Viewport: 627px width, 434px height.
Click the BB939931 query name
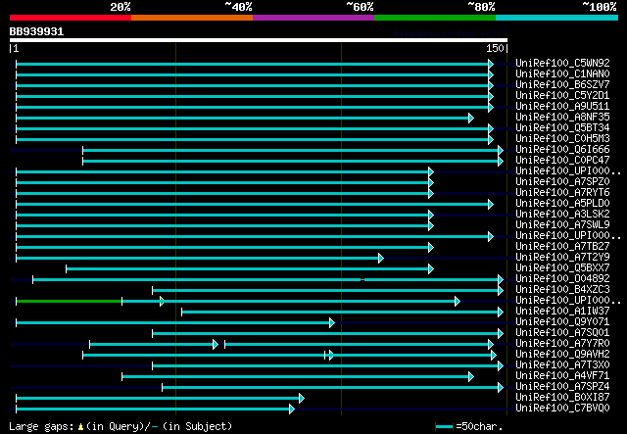pos(36,31)
